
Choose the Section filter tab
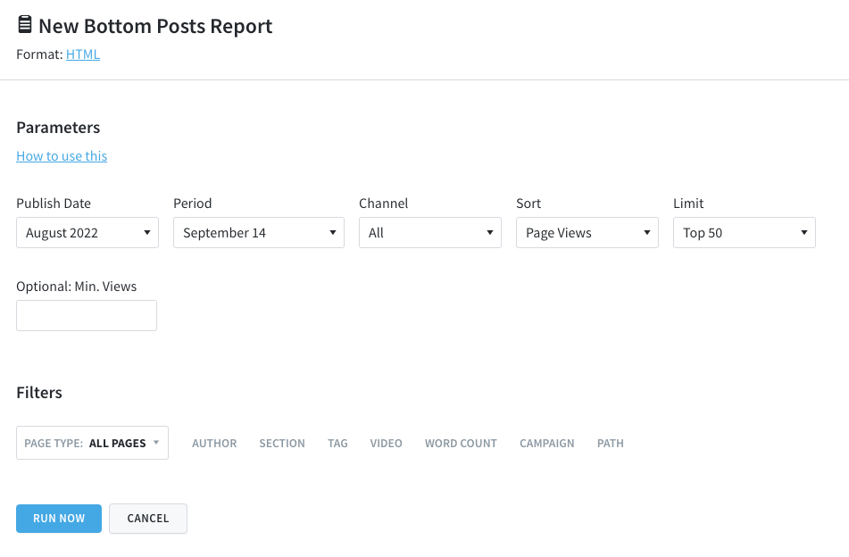(282, 444)
